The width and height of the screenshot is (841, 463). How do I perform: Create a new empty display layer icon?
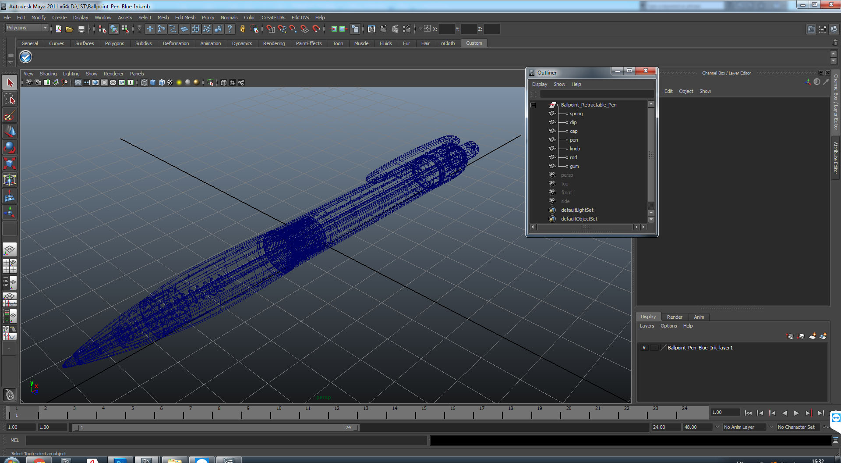coord(813,336)
